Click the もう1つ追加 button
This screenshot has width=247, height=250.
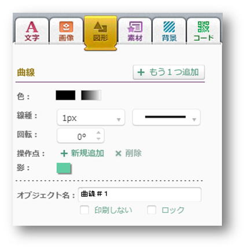pyautogui.click(x=169, y=72)
